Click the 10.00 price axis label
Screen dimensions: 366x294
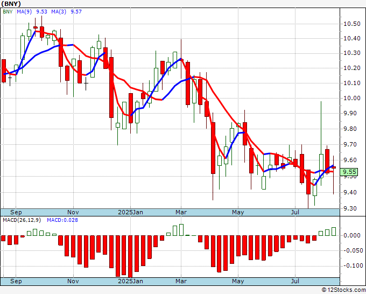point(352,98)
